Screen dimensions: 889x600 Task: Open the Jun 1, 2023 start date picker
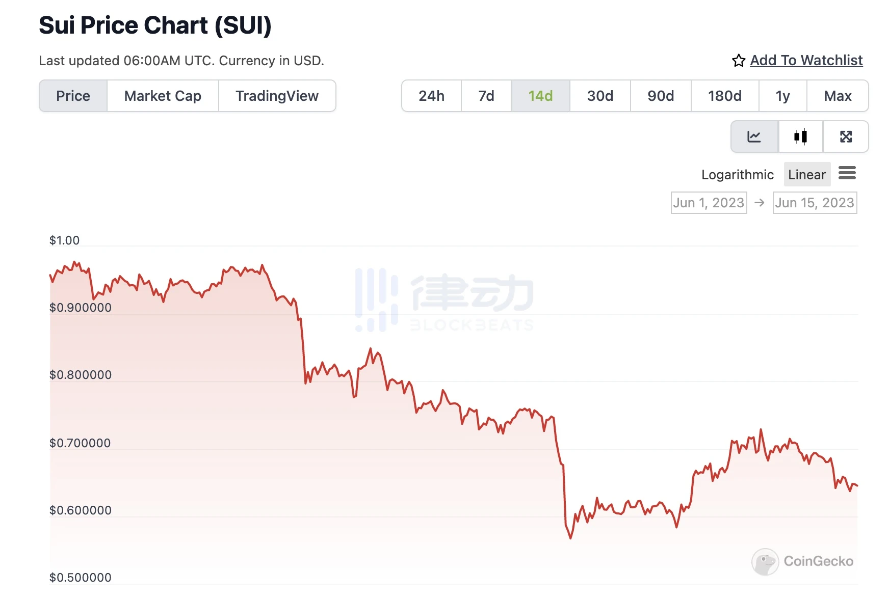click(x=709, y=202)
